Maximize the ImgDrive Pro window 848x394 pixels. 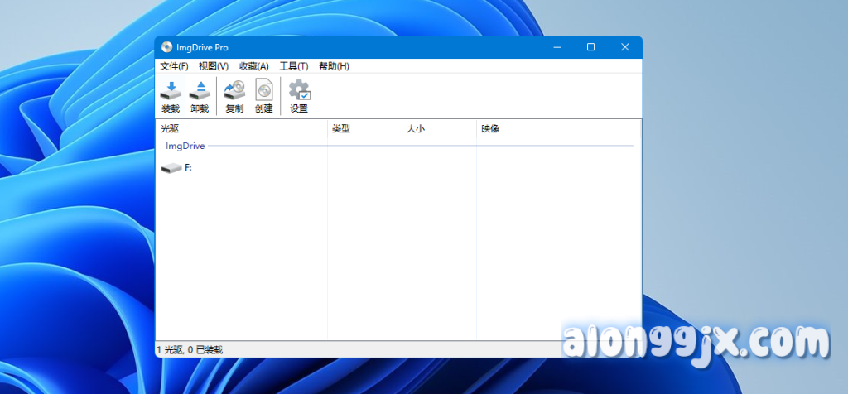tap(590, 47)
